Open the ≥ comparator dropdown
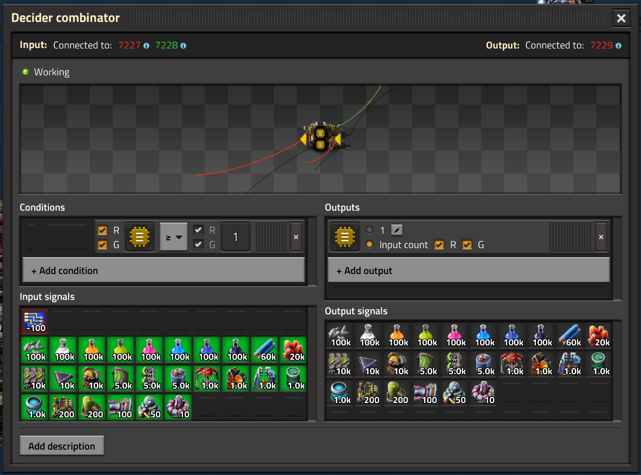 pyautogui.click(x=173, y=237)
